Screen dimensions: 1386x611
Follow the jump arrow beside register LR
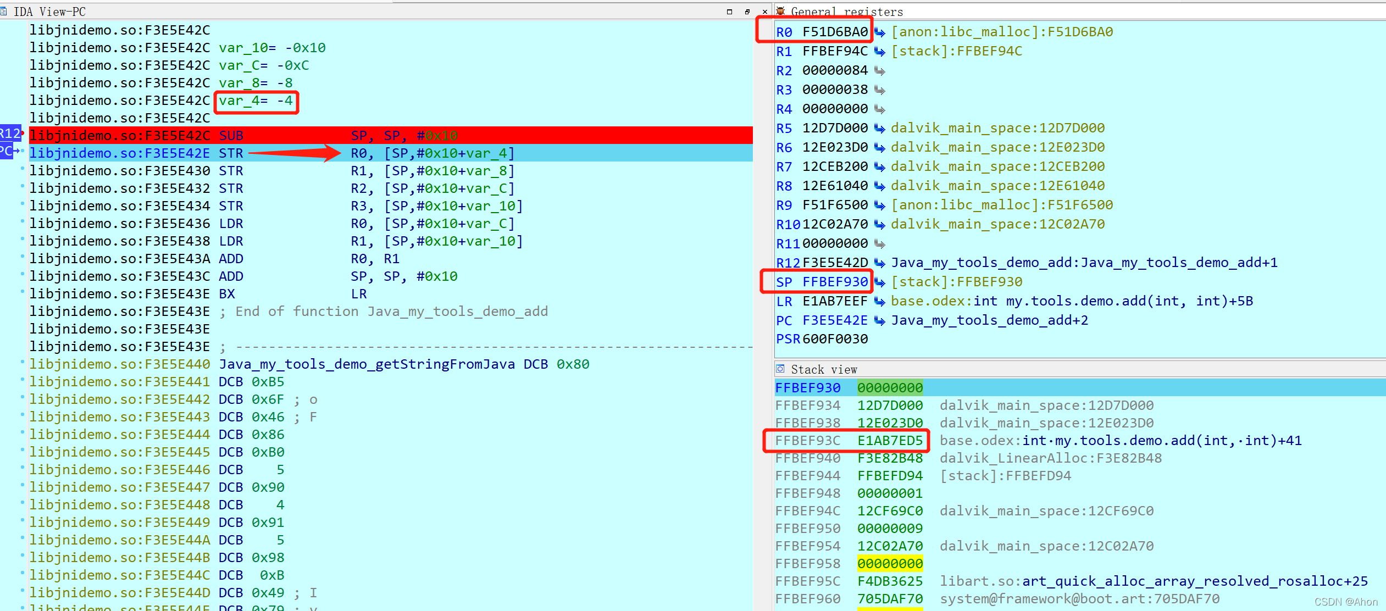coord(880,301)
